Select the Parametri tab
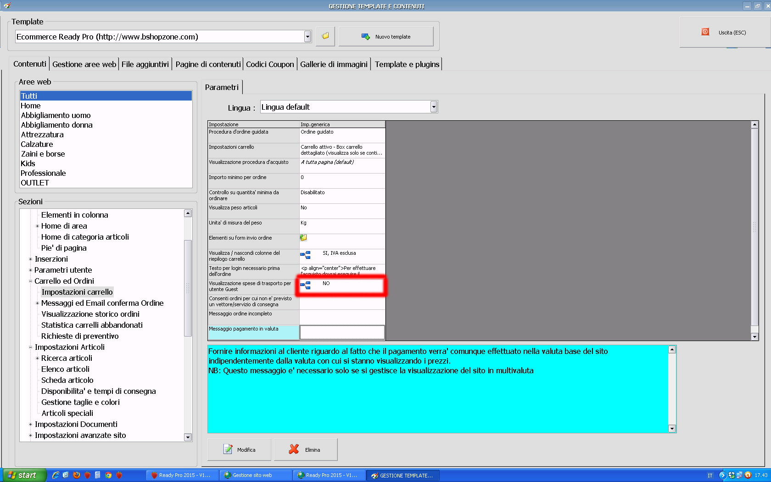 coord(222,87)
